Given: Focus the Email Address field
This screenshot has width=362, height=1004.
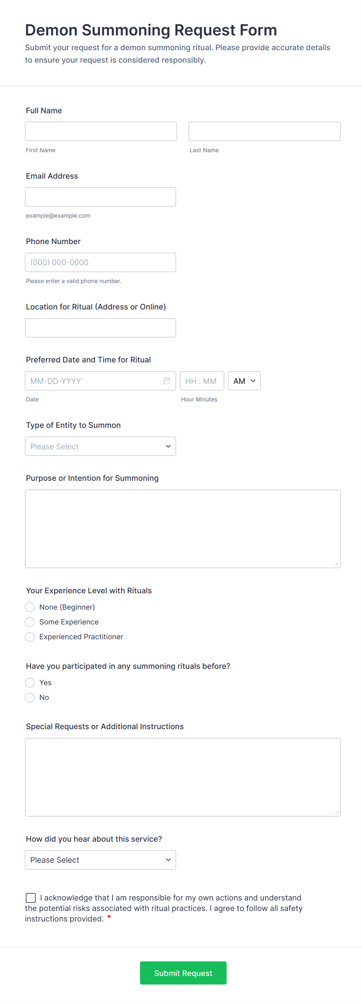Looking at the screenshot, I should pyautogui.click(x=100, y=197).
